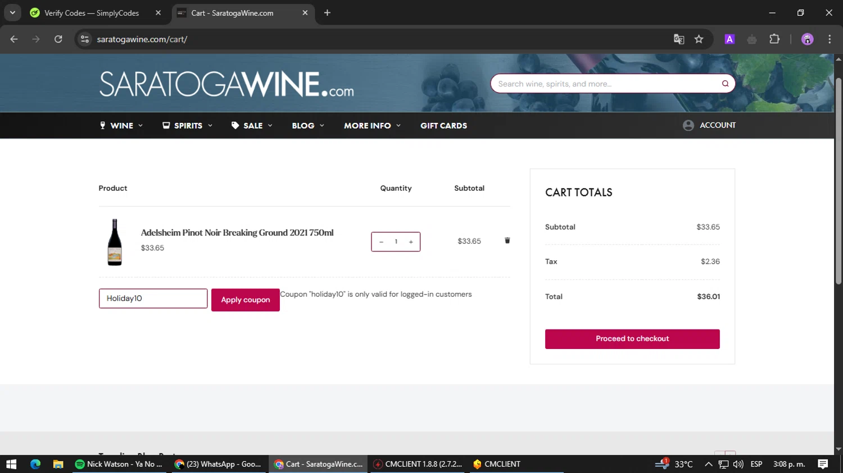Close the Cart - SaratogaWine.com tab
This screenshot has height=473, width=843.
pyautogui.click(x=305, y=13)
